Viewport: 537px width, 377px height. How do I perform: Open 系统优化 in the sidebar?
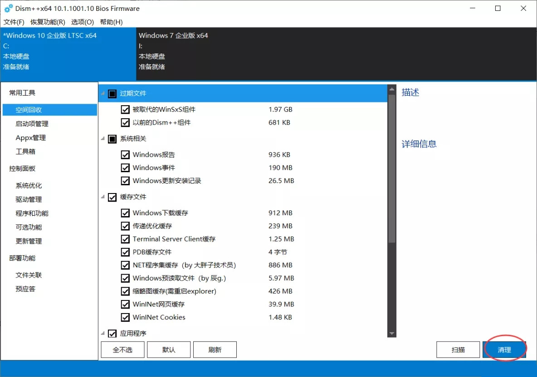point(29,185)
